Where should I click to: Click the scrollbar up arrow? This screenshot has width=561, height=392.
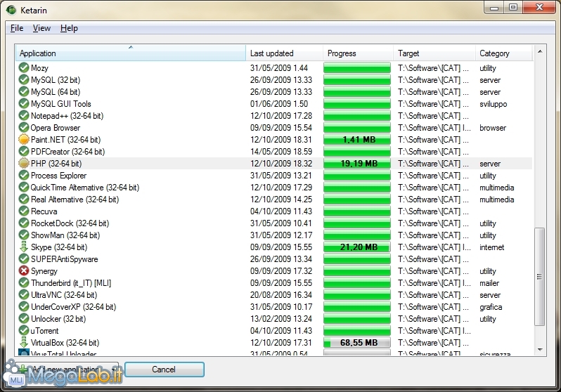(x=540, y=52)
